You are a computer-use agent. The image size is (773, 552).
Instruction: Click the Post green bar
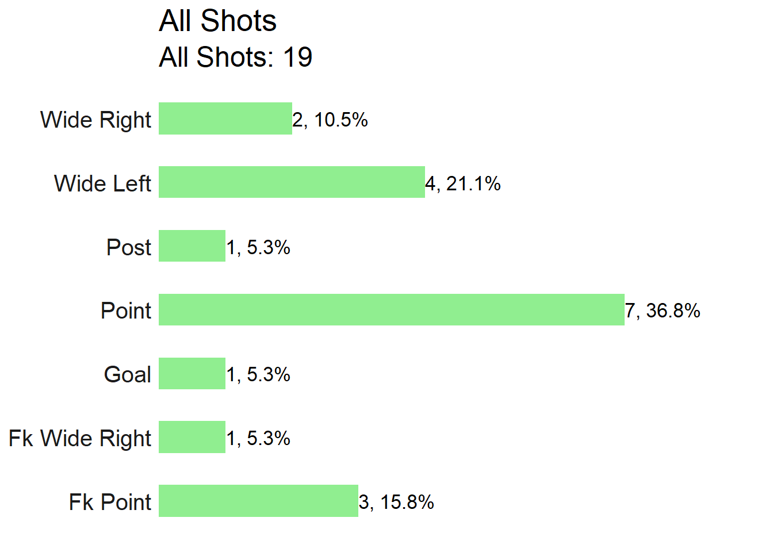(192, 246)
